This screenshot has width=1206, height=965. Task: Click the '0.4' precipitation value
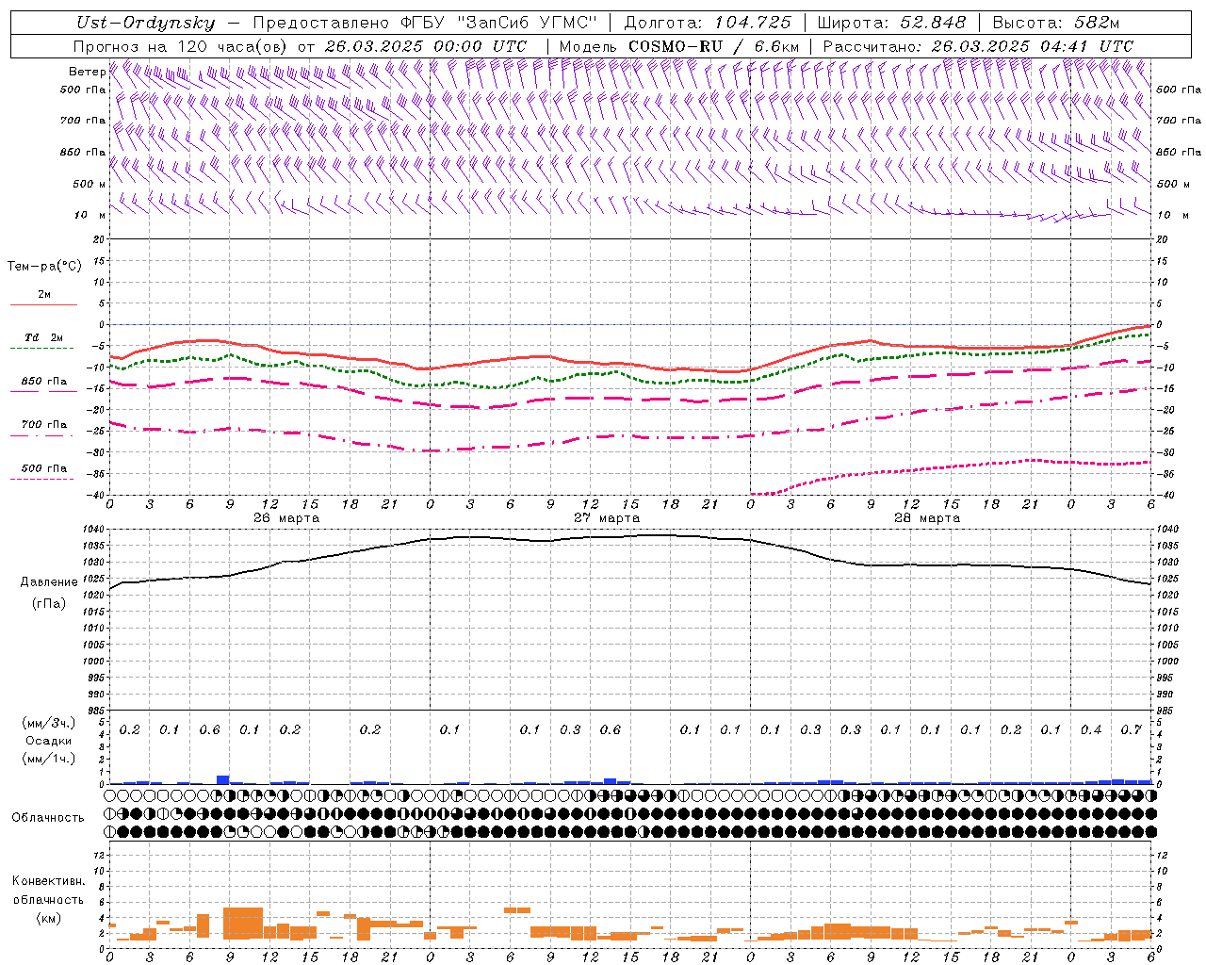pos(1091,729)
